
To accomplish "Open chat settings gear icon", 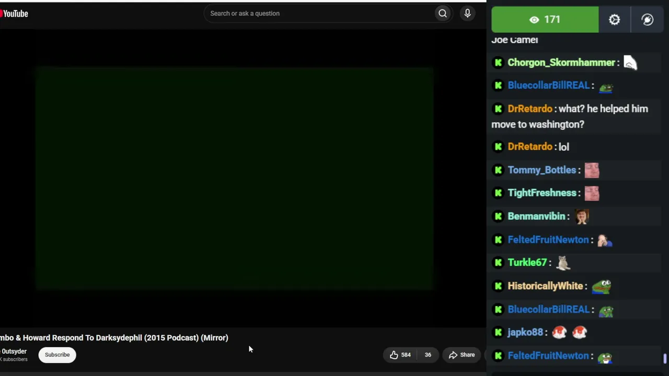I will pyautogui.click(x=615, y=19).
